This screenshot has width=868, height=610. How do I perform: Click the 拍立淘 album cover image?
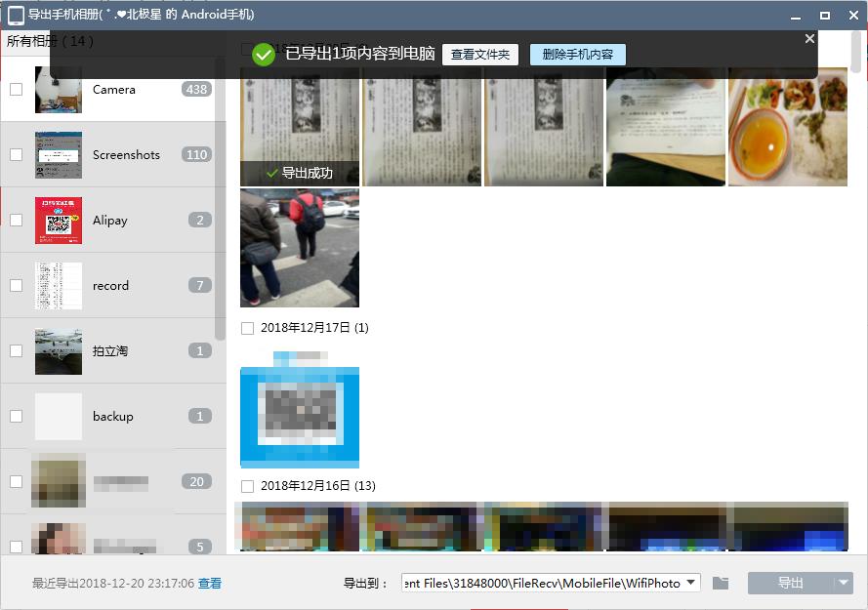pyautogui.click(x=58, y=350)
